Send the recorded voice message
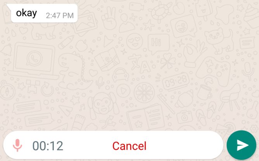 tap(241, 145)
